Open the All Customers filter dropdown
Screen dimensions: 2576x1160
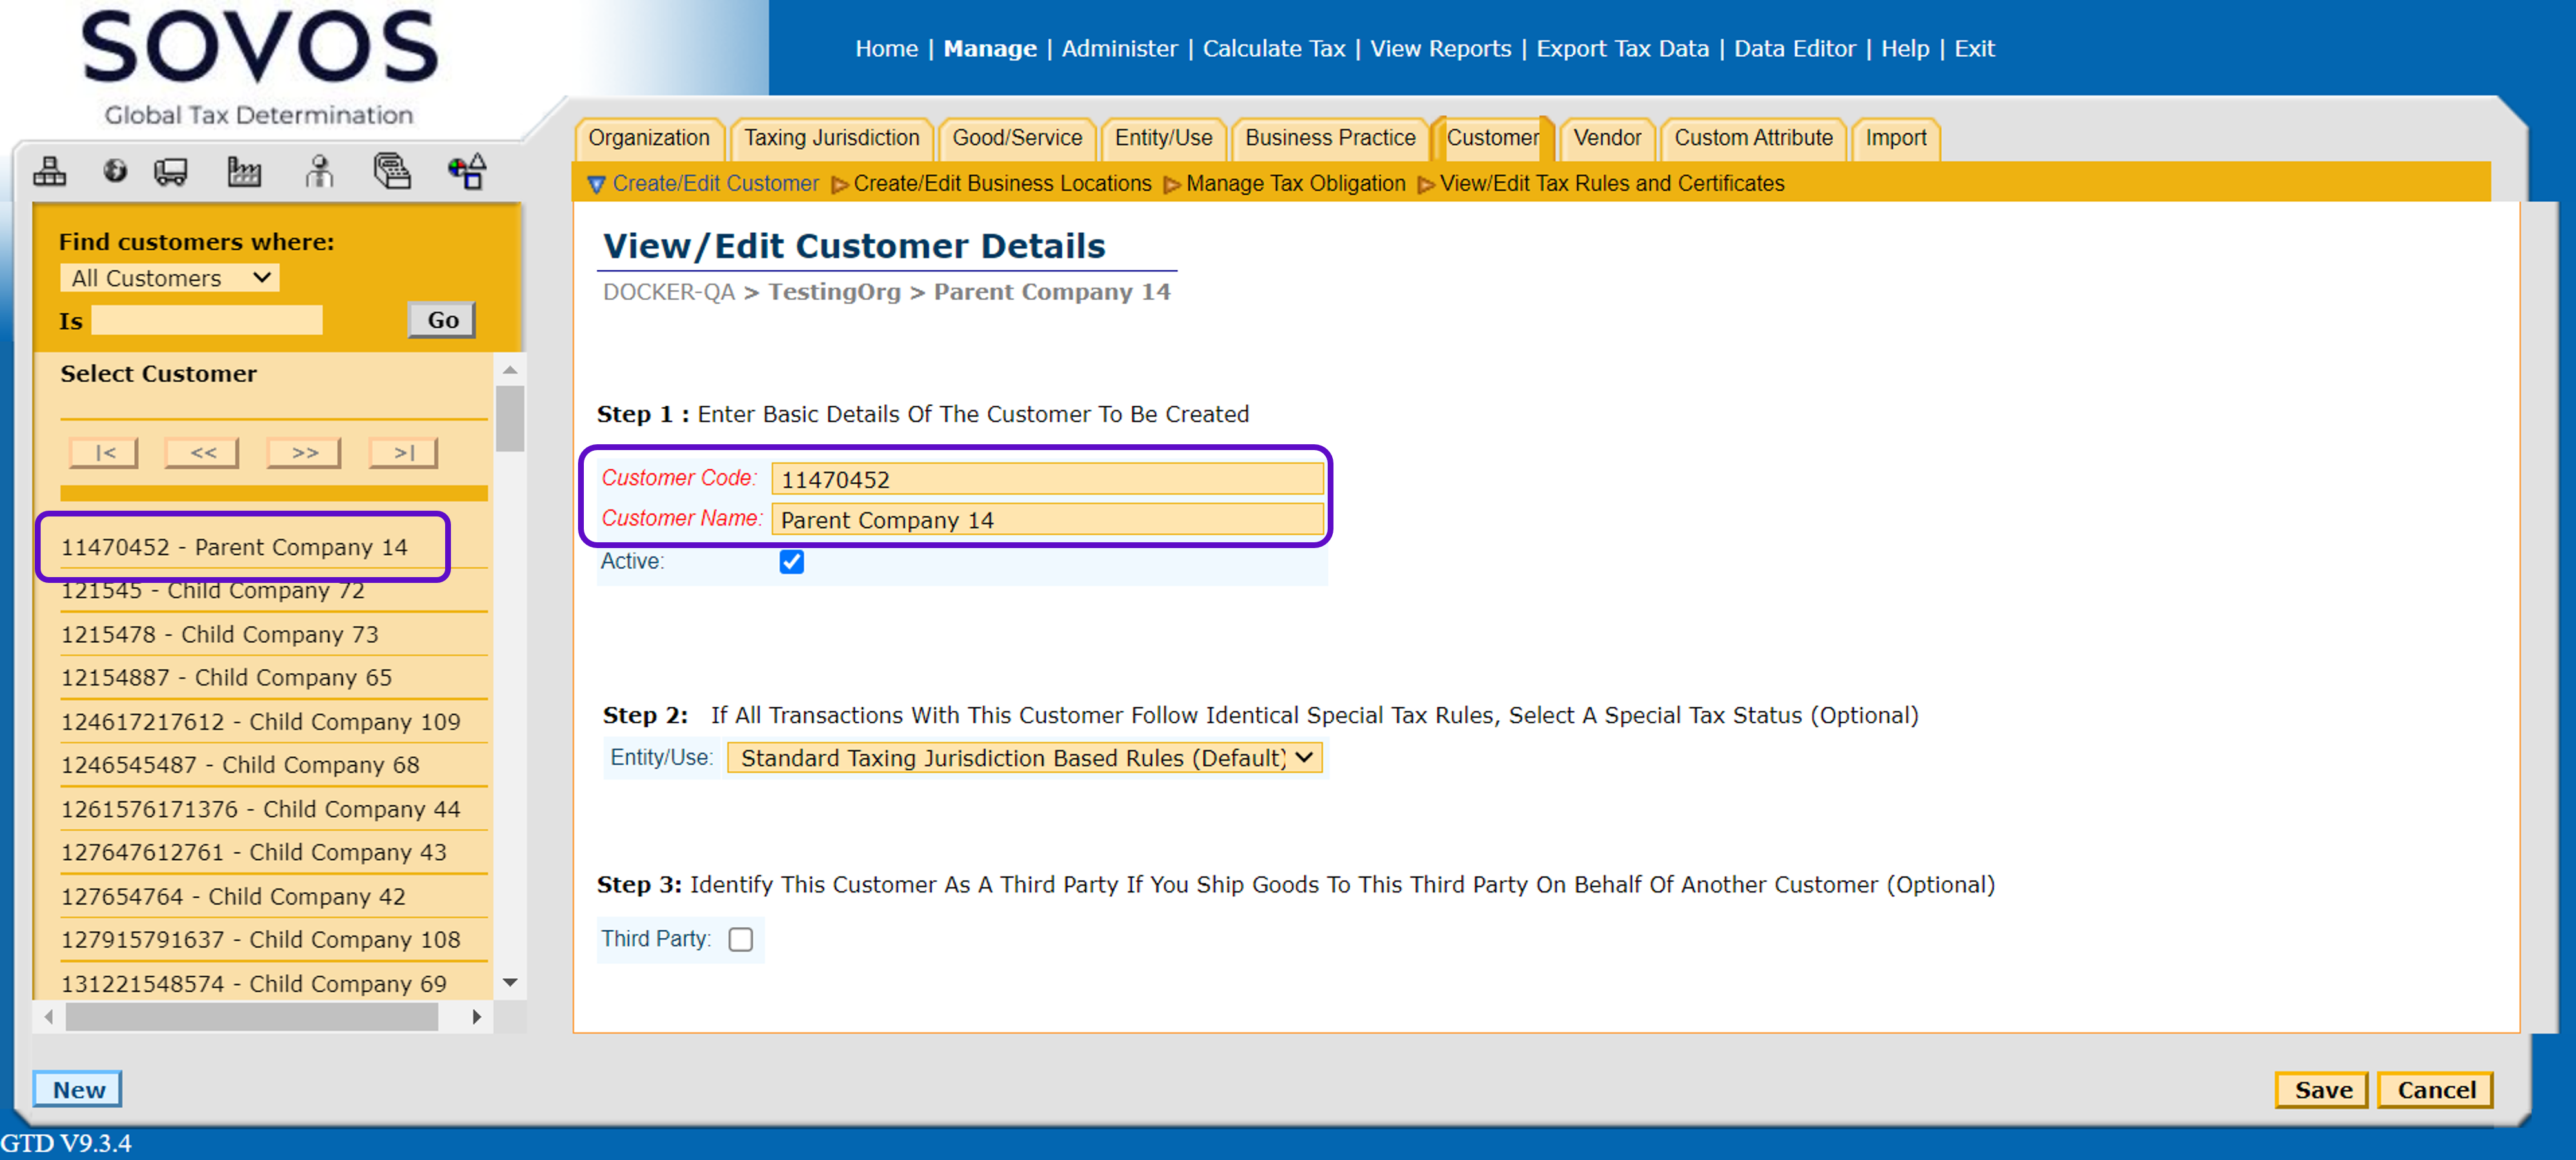pos(169,278)
